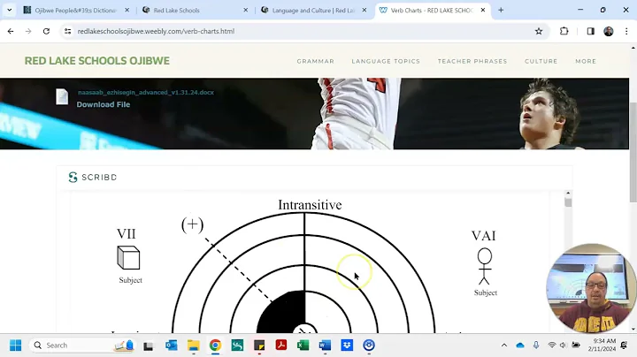The width and height of the screenshot is (637, 357).
Task: Click the page scroll down arrow
Action: click(633, 329)
